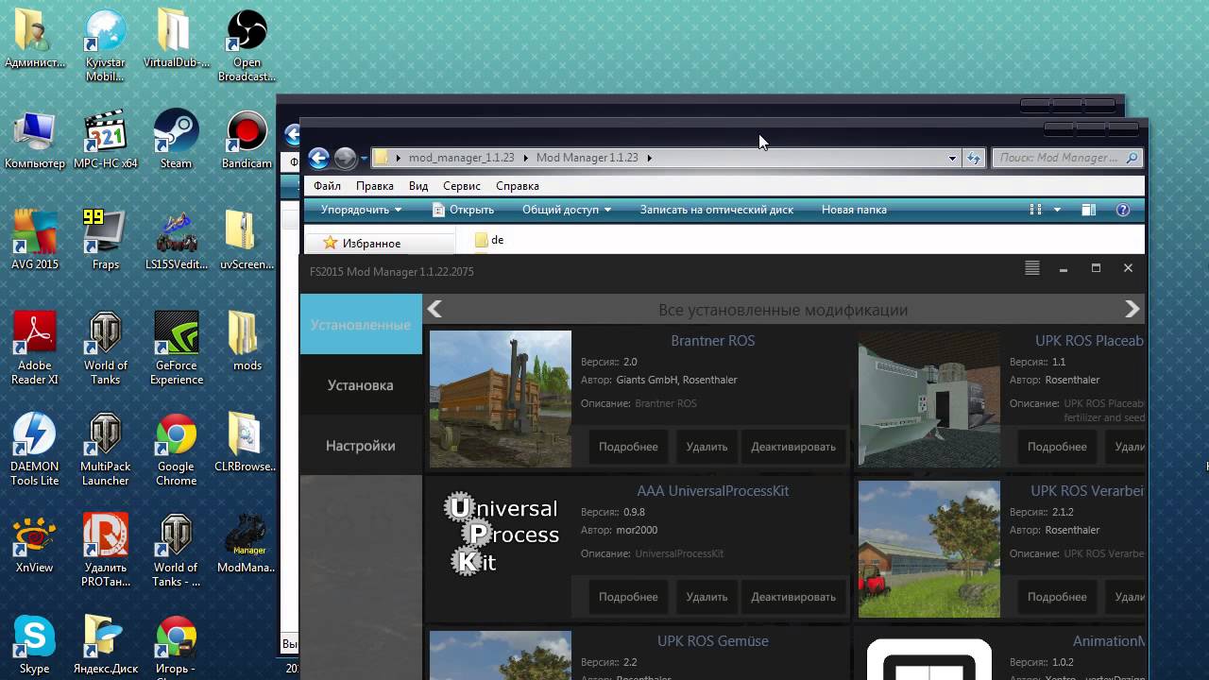The width and height of the screenshot is (1209, 680).
Task: Open the MultiPack Launcher icon
Action: (106, 449)
